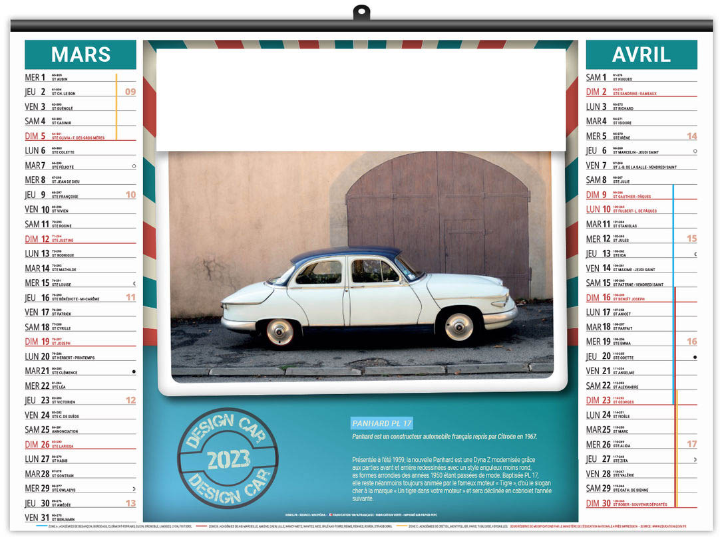The image size is (720, 537).
Task: Click the DESIGN CAR 2023 stamp logo
Action: 228,459
